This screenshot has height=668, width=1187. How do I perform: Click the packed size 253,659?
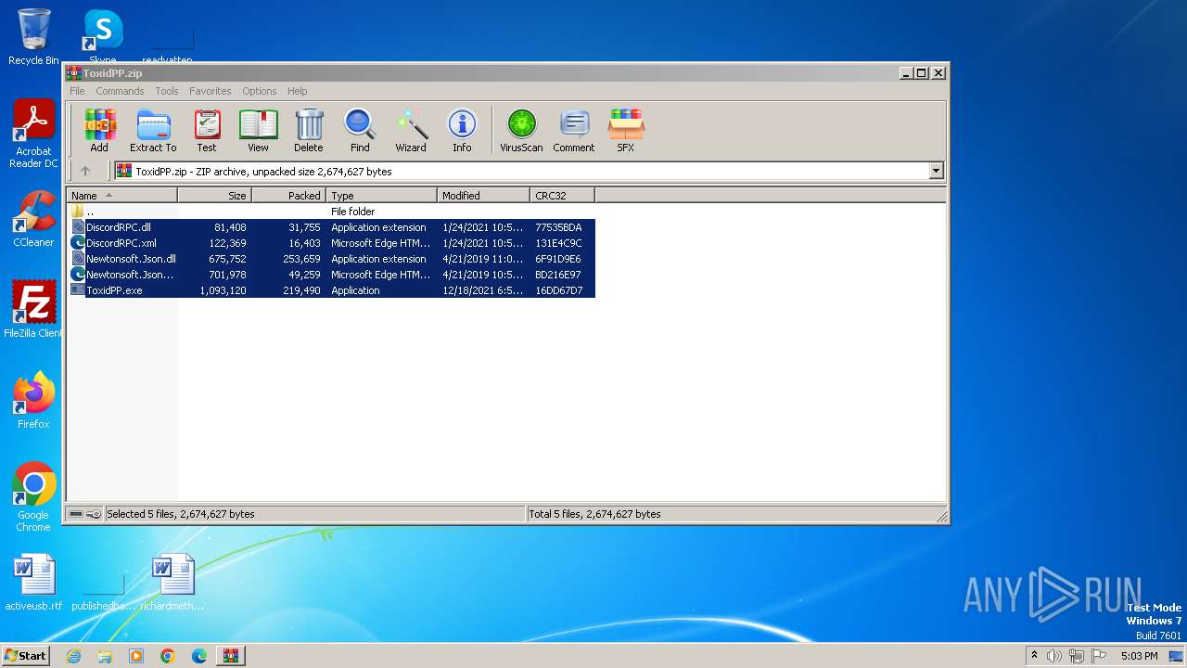pyautogui.click(x=301, y=259)
